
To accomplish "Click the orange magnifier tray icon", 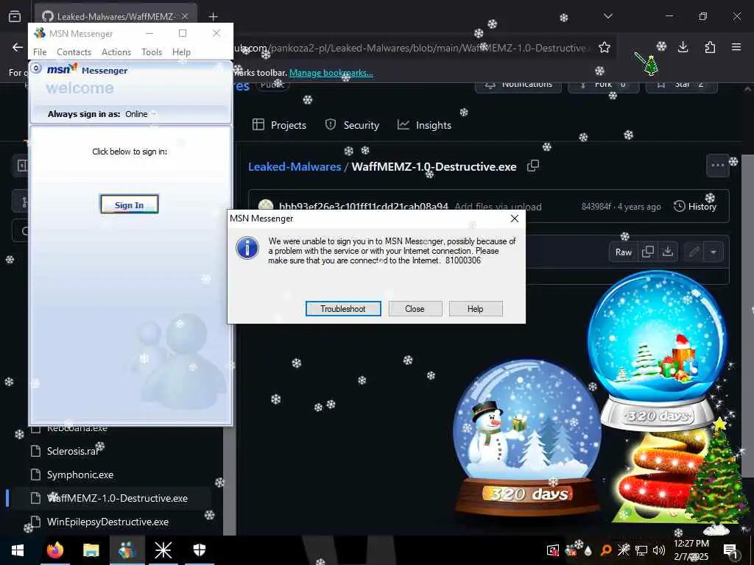I will pos(606,550).
